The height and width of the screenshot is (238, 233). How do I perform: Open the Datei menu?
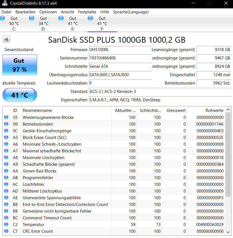coord(6,12)
